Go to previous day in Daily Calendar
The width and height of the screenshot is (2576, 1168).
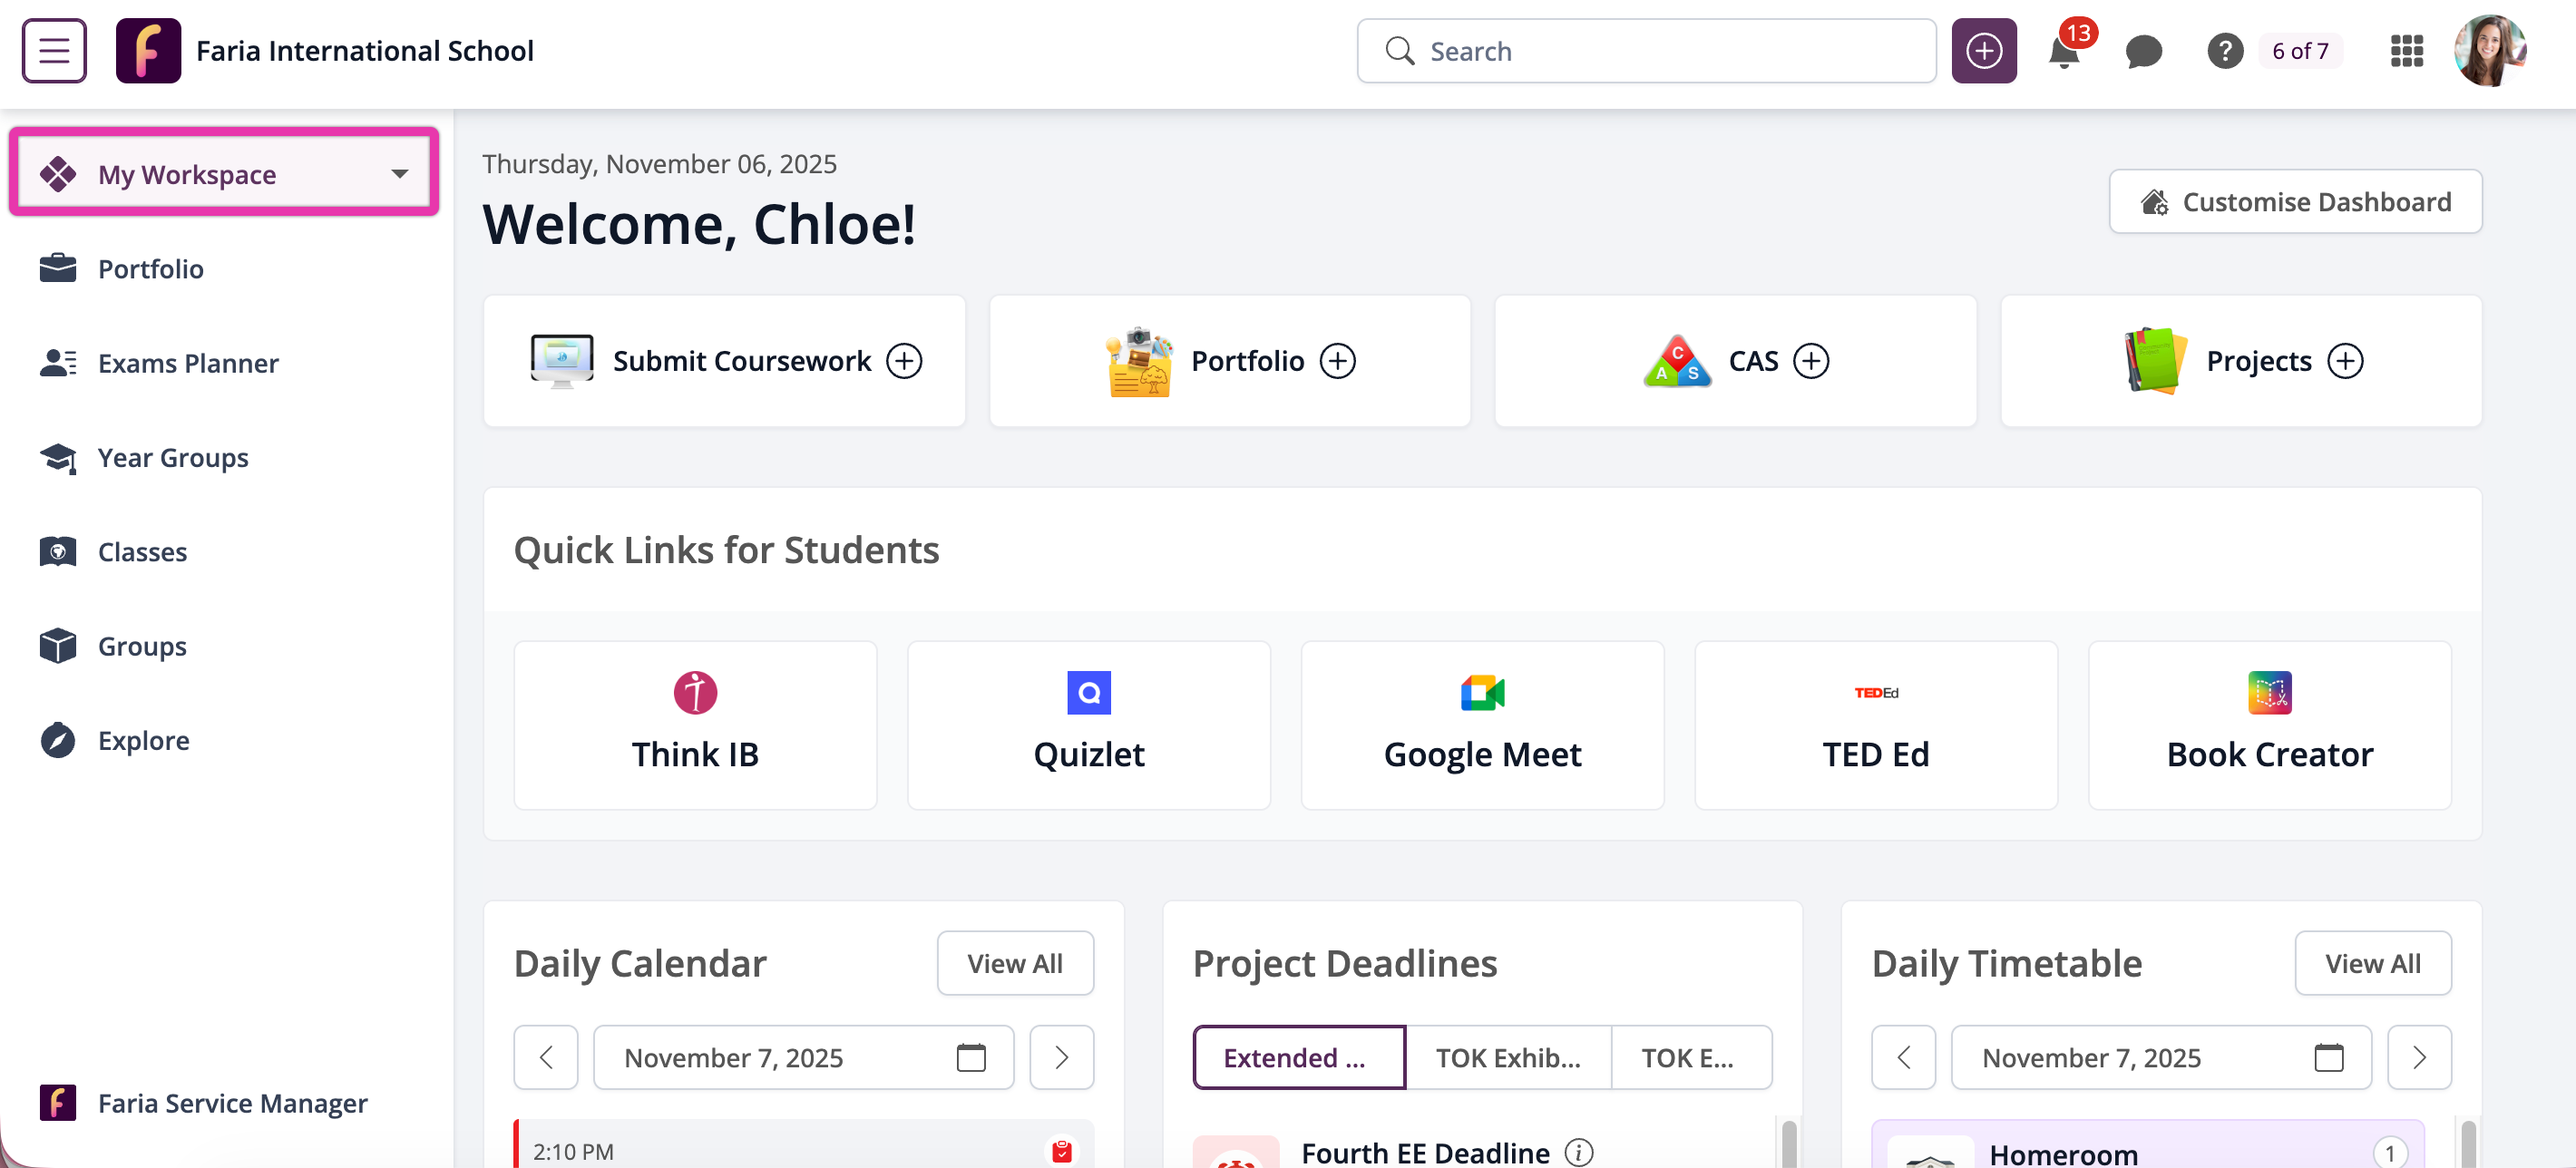point(546,1057)
